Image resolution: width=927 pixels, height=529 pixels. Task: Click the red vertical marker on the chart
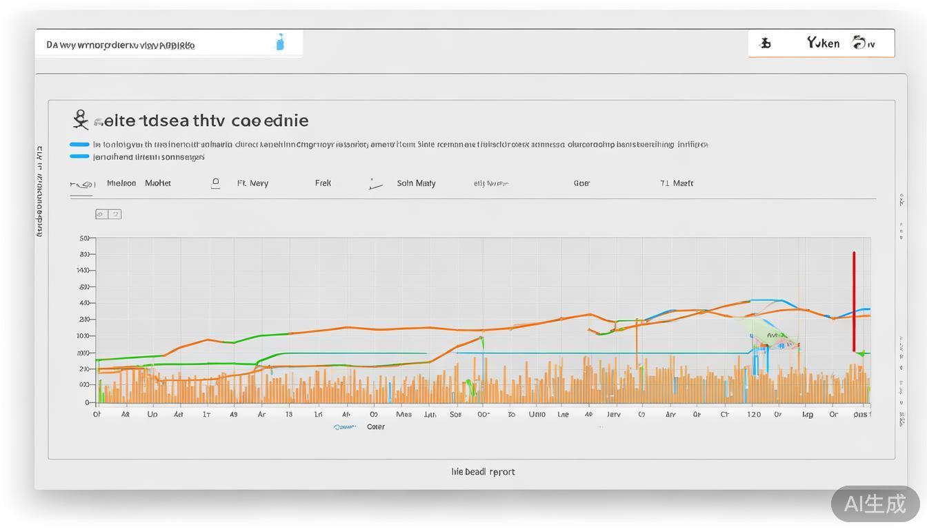pyautogui.click(x=854, y=302)
